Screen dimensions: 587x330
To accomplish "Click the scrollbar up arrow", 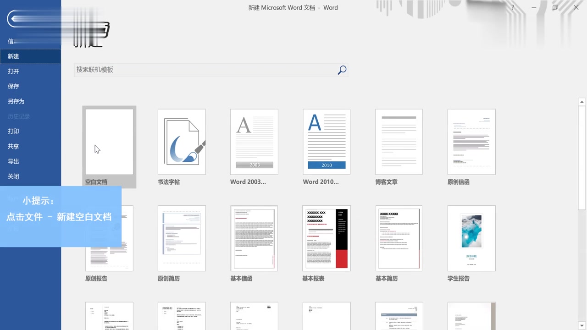I will coord(582,102).
